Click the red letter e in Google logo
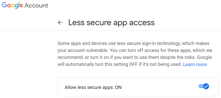Image resolution: width=221 pixels, height=98 pixels. (21, 6)
